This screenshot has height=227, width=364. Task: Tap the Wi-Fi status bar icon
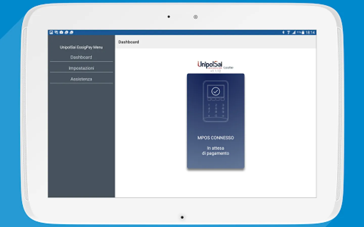(x=288, y=32)
